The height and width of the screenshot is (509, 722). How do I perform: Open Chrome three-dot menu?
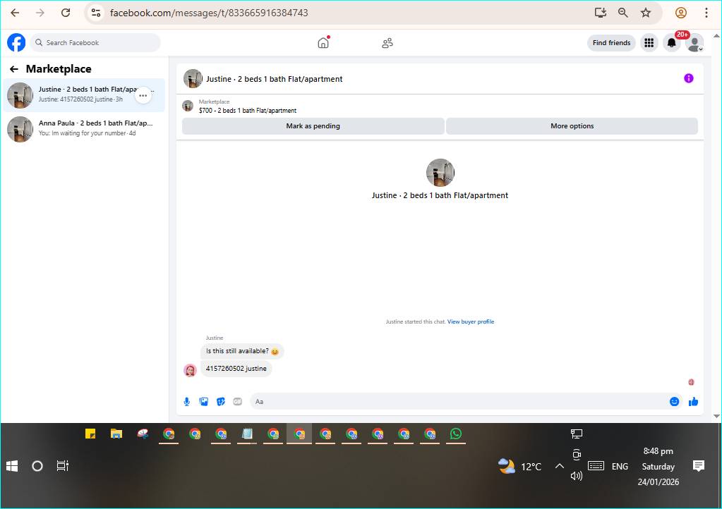(x=706, y=13)
